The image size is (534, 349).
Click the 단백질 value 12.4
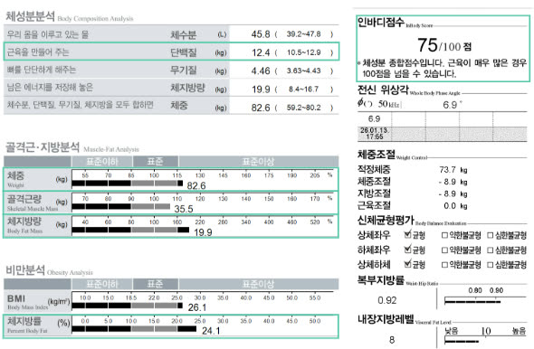[261, 52]
